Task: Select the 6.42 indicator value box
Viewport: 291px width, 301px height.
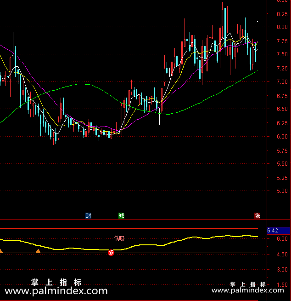Action: pyautogui.click(x=278, y=231)
